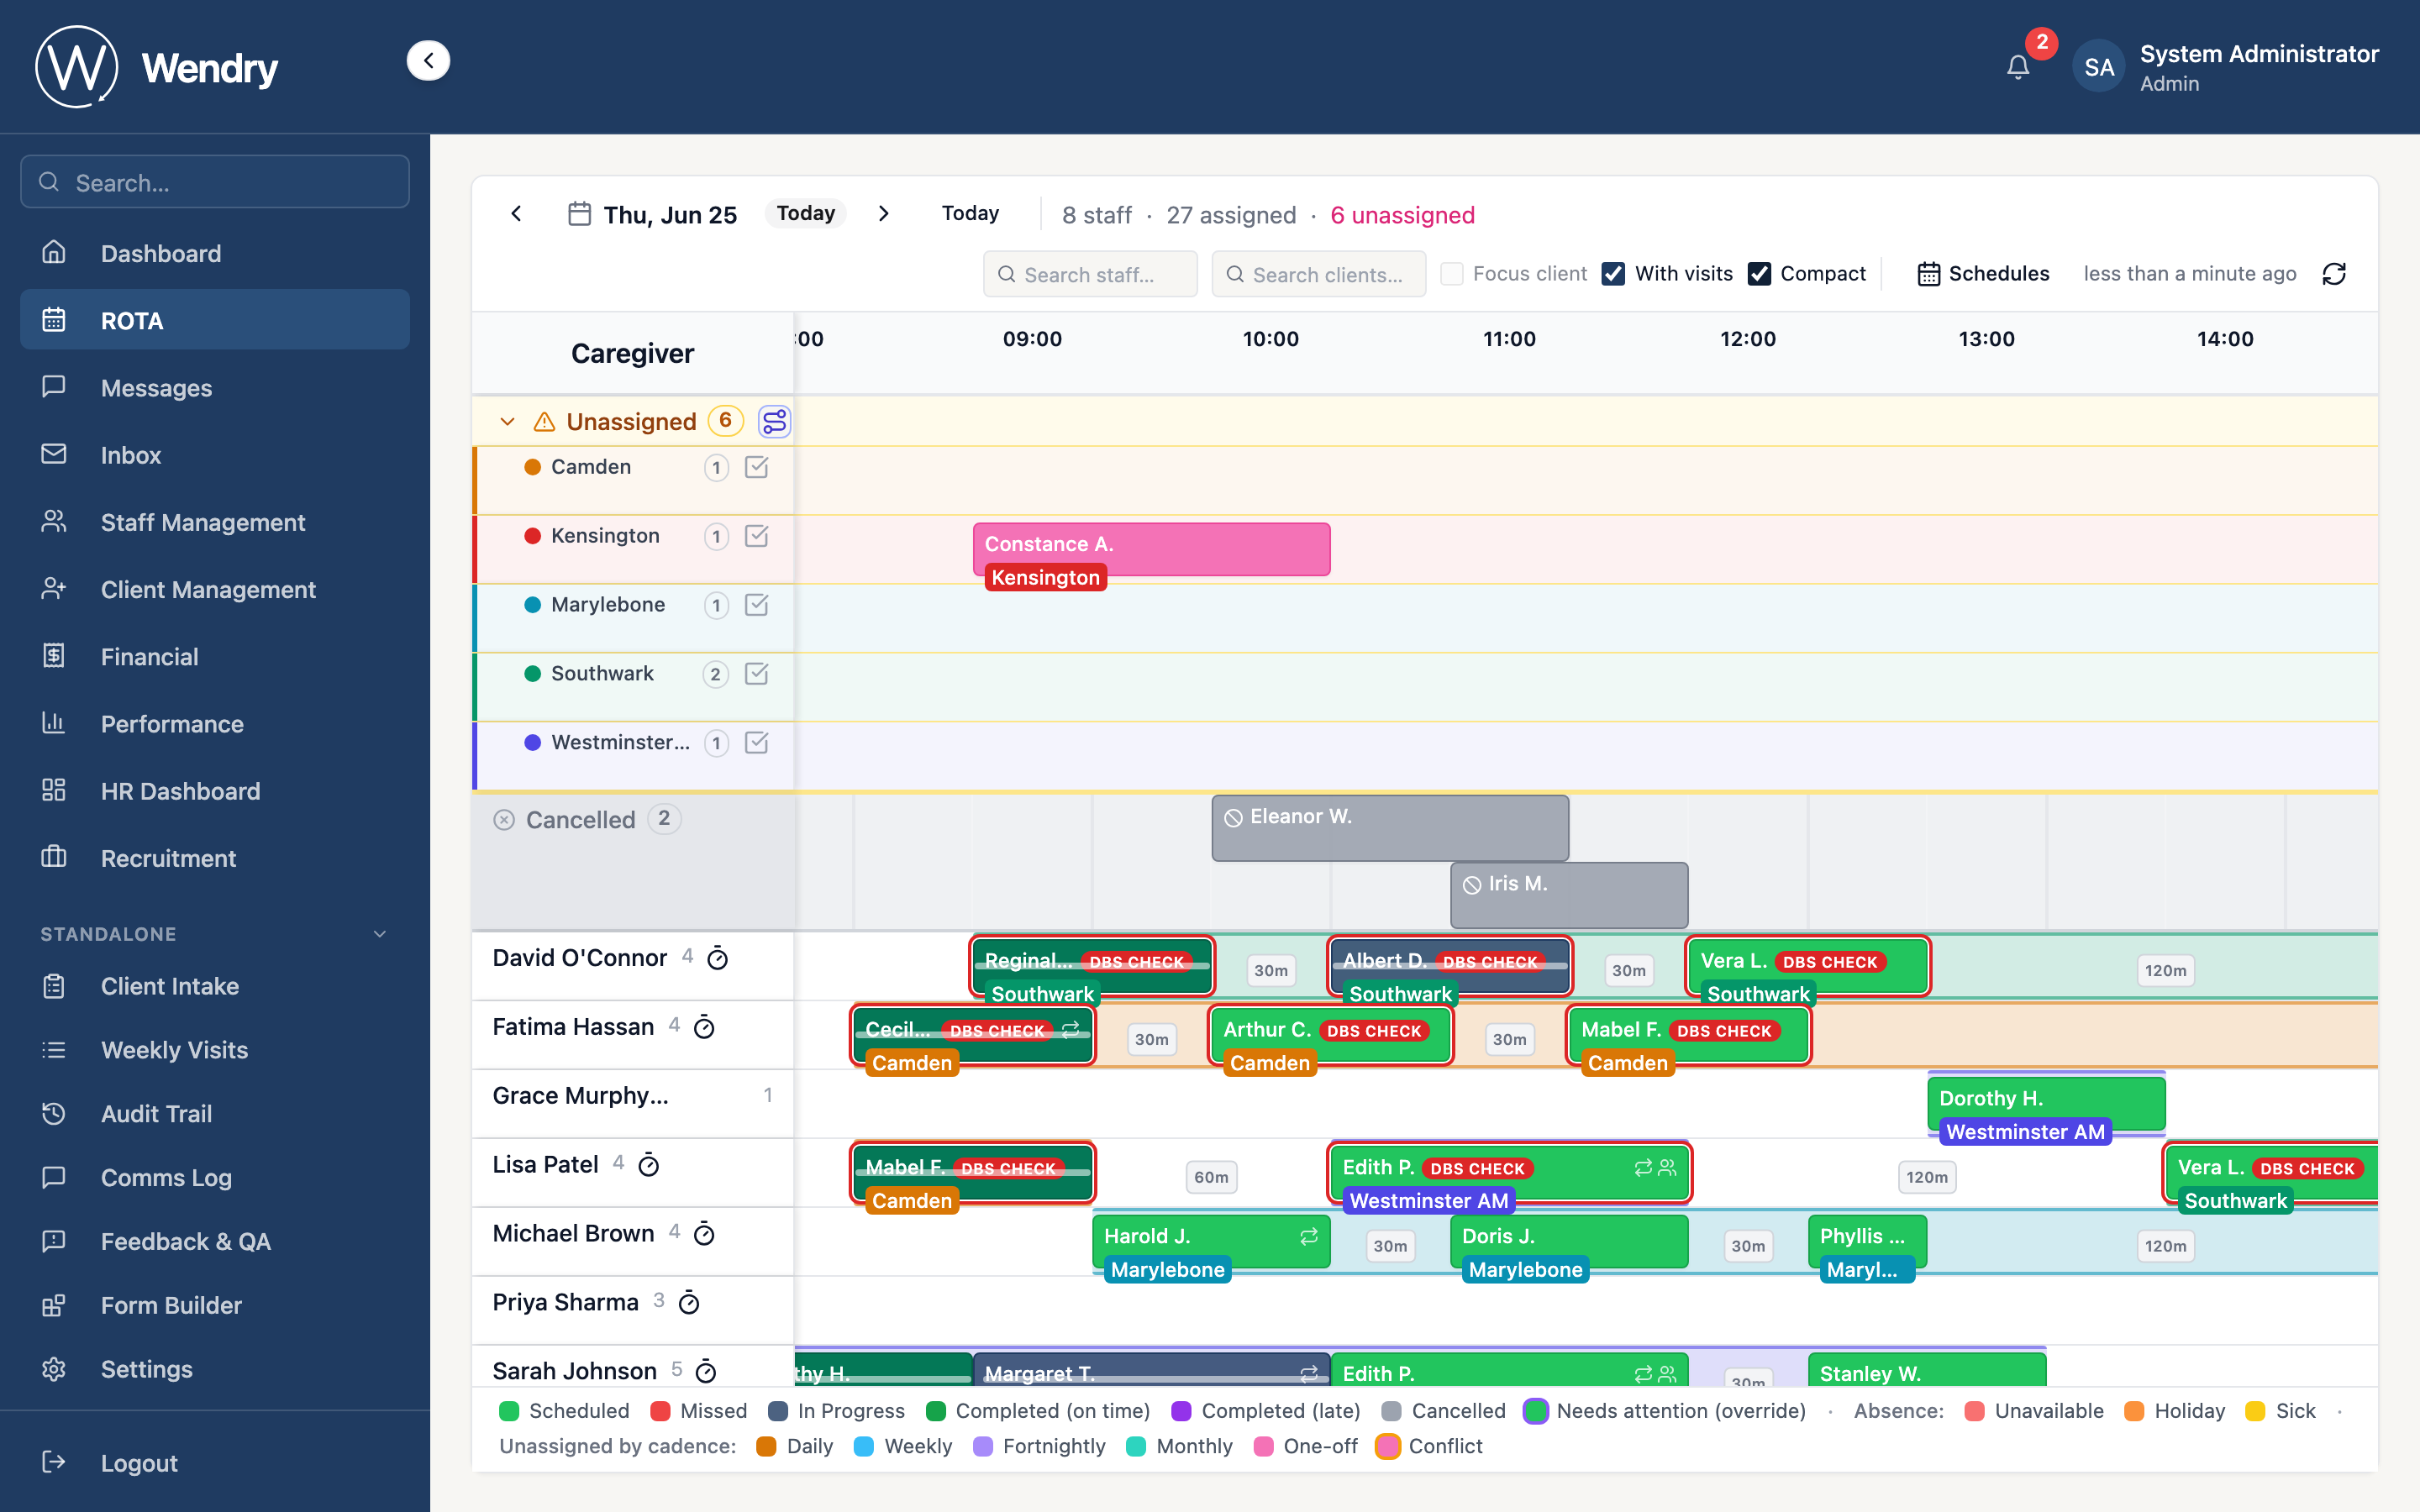Click the Audit Trail history icon
This screenshot has width=2420, height=1512.
(54, 1113)
